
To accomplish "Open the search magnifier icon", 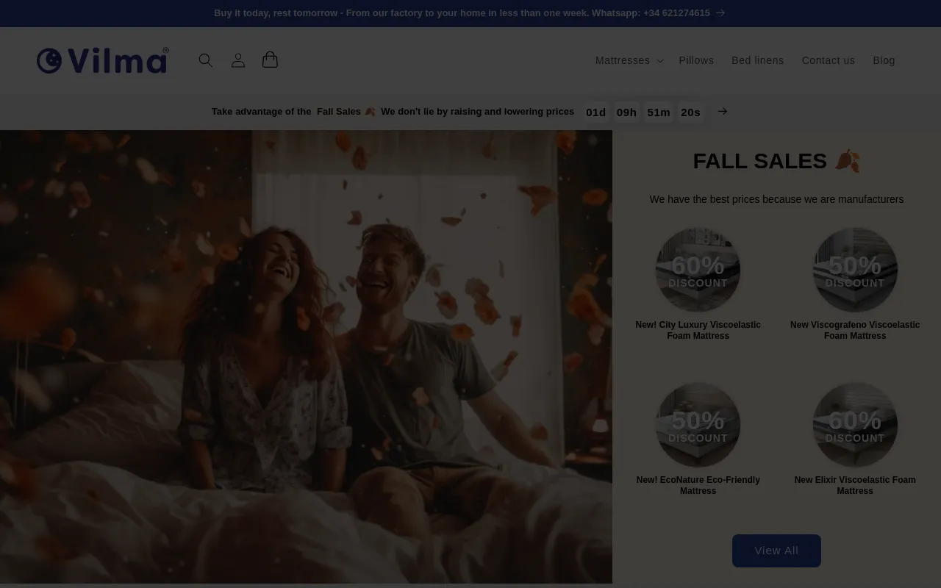I will [206, 60].
